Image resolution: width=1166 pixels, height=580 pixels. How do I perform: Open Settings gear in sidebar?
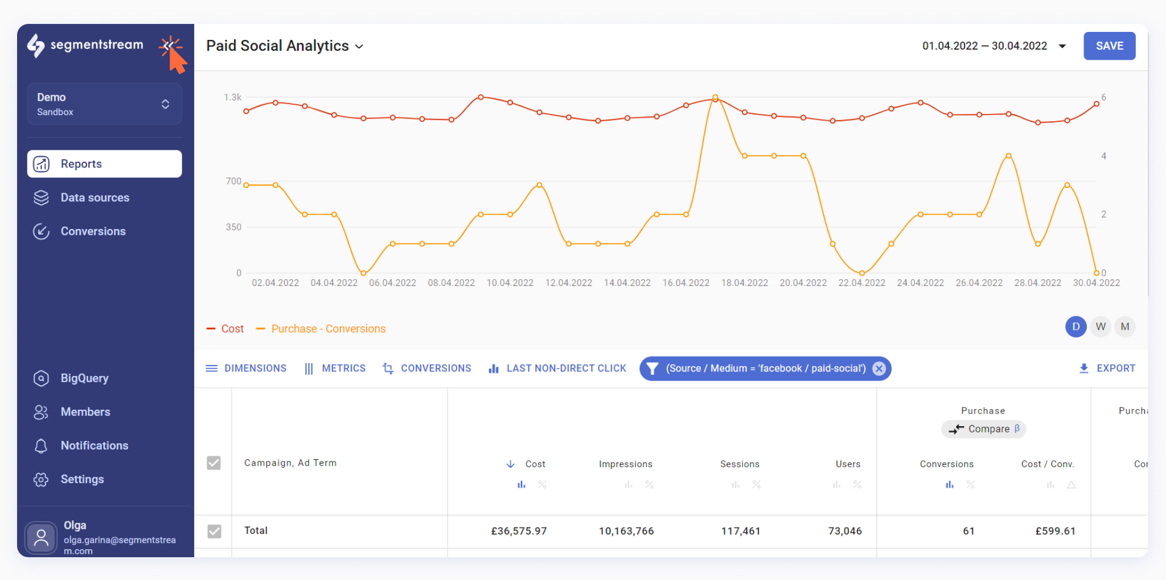click(x=41, y=479)
